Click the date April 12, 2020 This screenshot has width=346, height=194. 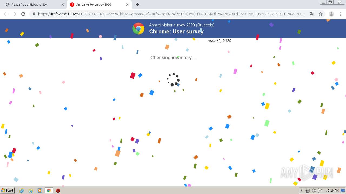[219, 41]
